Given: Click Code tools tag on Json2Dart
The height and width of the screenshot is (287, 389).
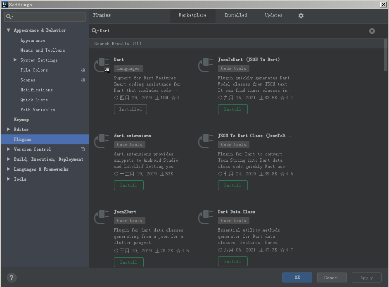Looking at the screenshot, I should [x=130, y=220].
